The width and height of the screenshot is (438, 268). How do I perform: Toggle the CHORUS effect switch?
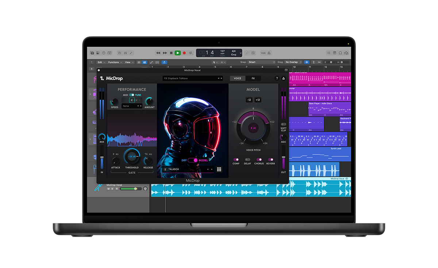[259, 160]
